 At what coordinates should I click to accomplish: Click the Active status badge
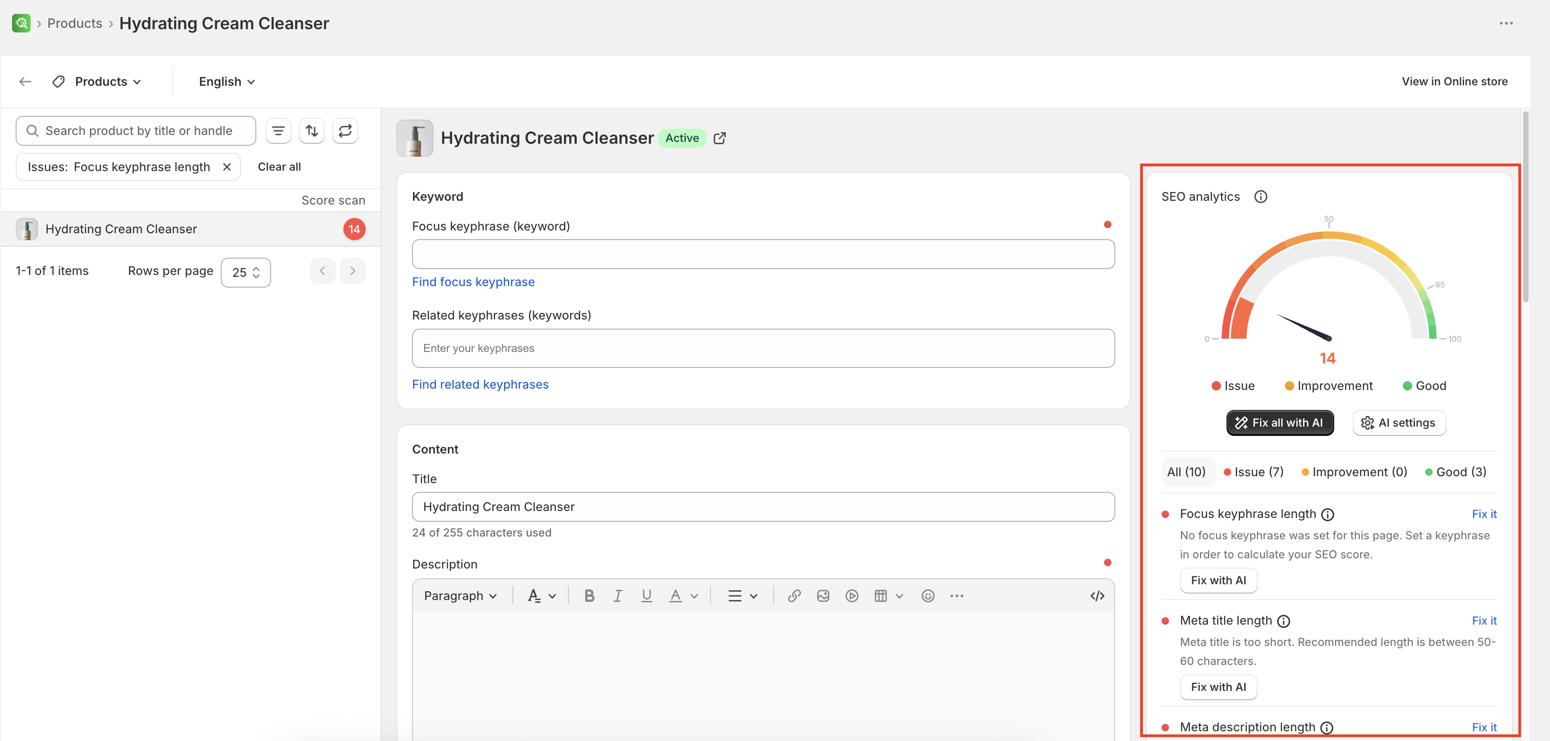click(x=682, y=138)
